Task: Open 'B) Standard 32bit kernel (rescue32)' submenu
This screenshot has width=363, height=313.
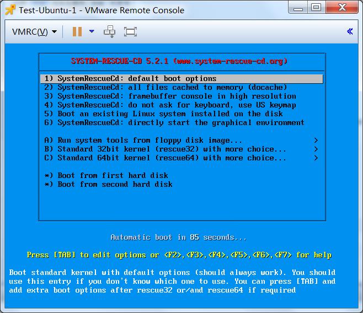Action: click(x=181, y=149)
